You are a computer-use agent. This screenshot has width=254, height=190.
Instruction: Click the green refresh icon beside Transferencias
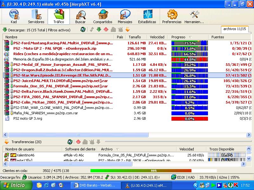[70, 142]
